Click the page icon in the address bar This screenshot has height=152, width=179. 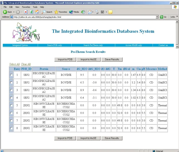(12, 17)
